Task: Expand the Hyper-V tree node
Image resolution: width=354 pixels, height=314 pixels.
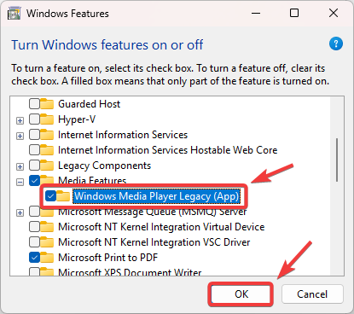Action: pos(20,121)
